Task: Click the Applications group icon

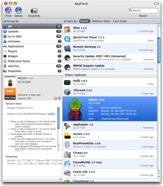Action: pyautogui.click(x=5, y=46)
